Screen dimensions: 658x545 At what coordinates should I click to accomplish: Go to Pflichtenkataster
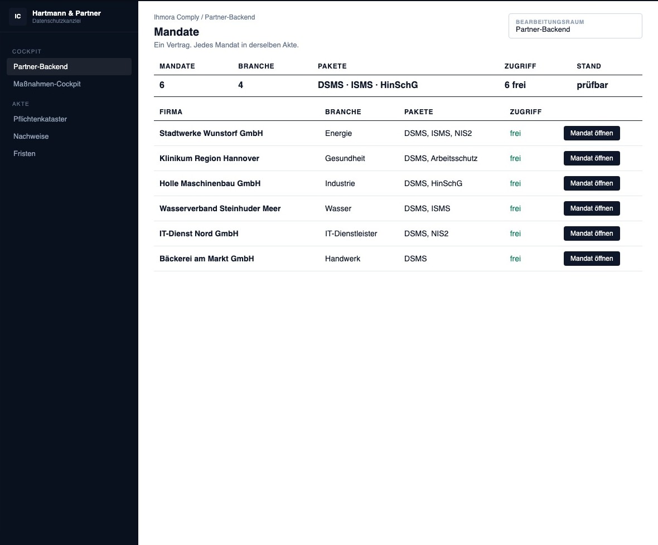[69, 119]
